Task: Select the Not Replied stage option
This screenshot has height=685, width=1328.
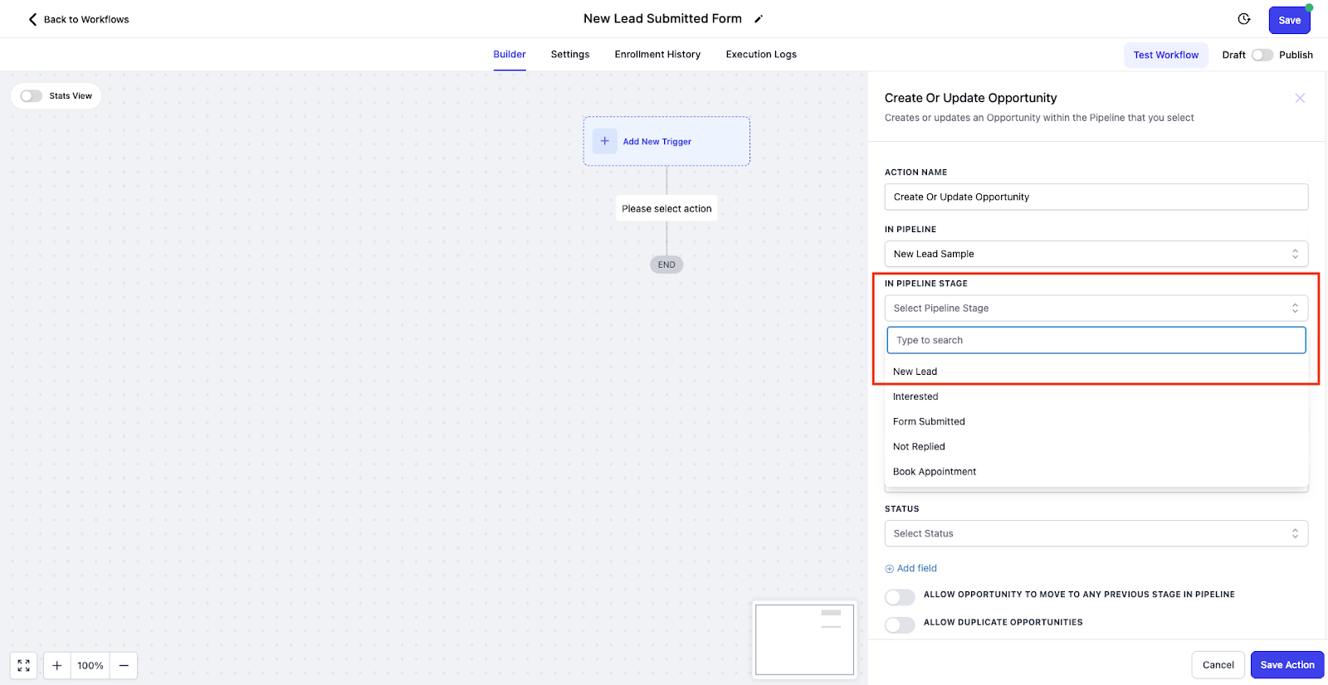Action: click(x=1096, y=446)
